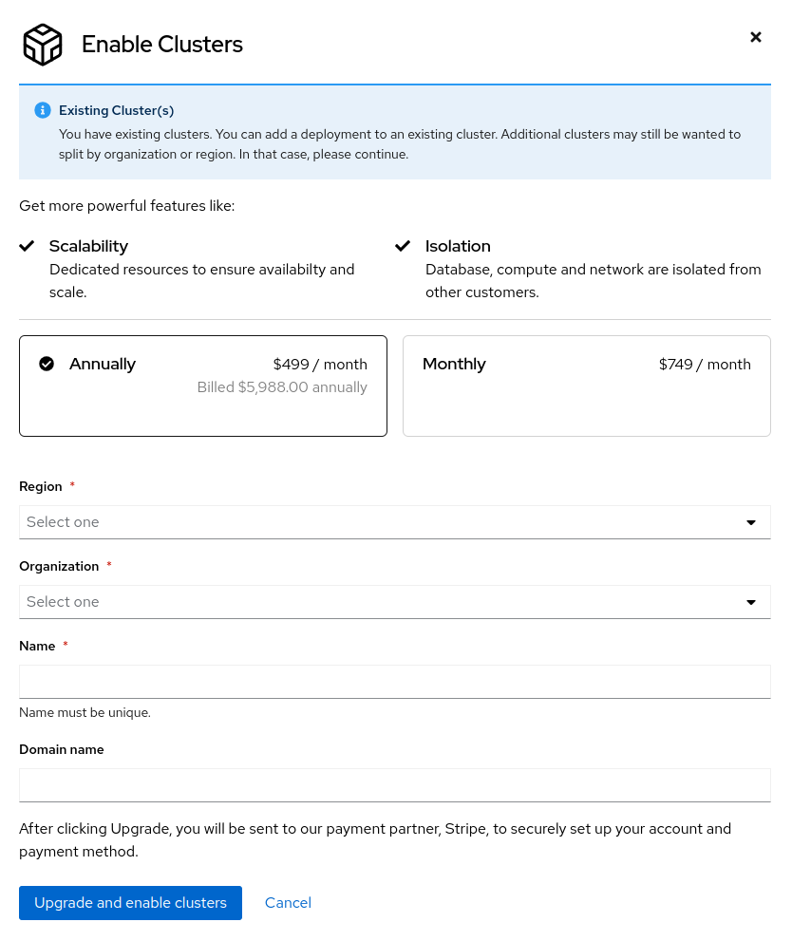Toggle the selected billing plan card

coord(203,386)
